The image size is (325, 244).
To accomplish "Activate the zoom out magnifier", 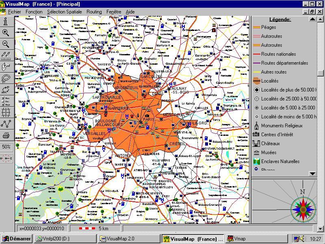I will (x=6, y=44).
